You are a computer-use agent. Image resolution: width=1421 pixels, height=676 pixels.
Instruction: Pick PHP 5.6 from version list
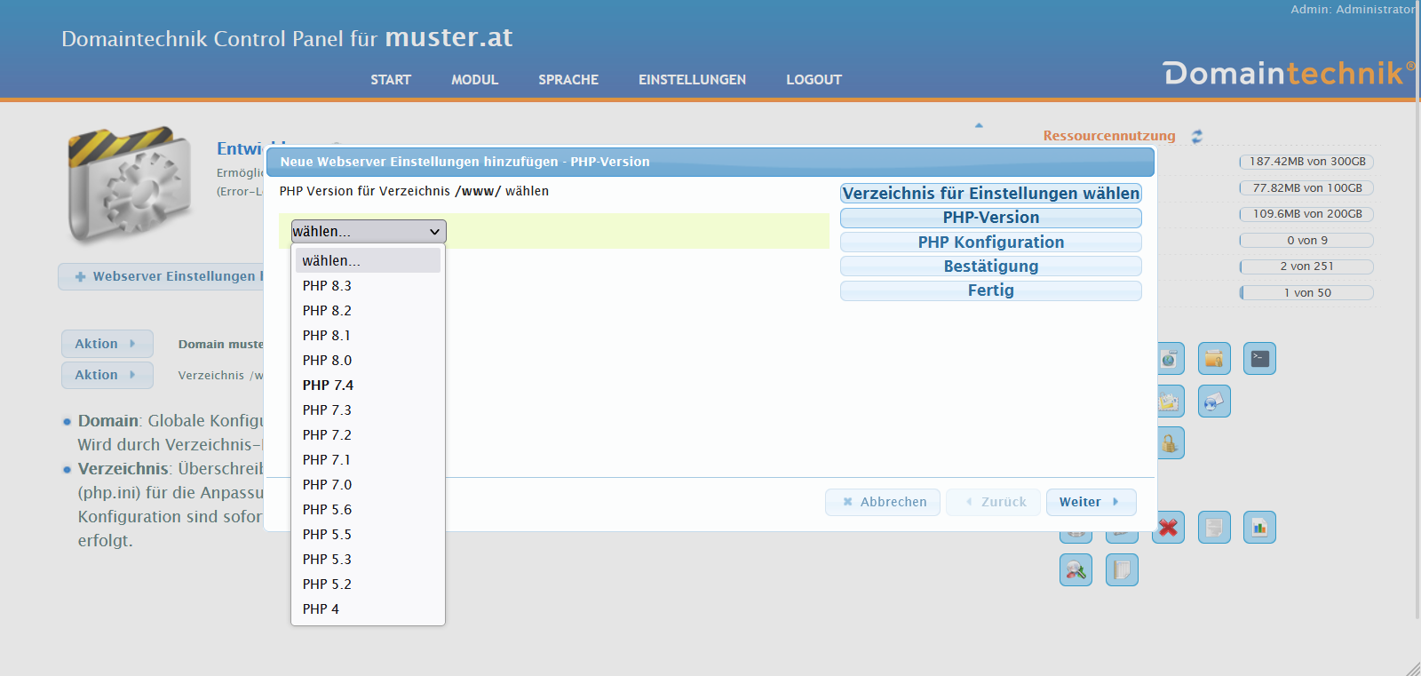click(x=327, y=510)
